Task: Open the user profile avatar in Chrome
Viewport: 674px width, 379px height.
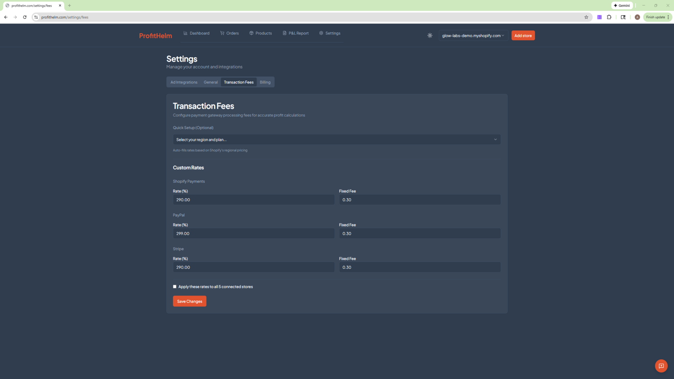Action: 637,17
